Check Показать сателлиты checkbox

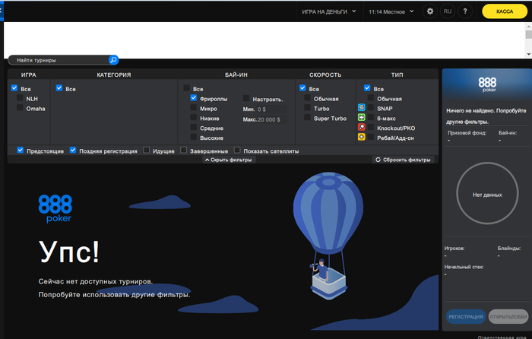[x=237, y=150]
